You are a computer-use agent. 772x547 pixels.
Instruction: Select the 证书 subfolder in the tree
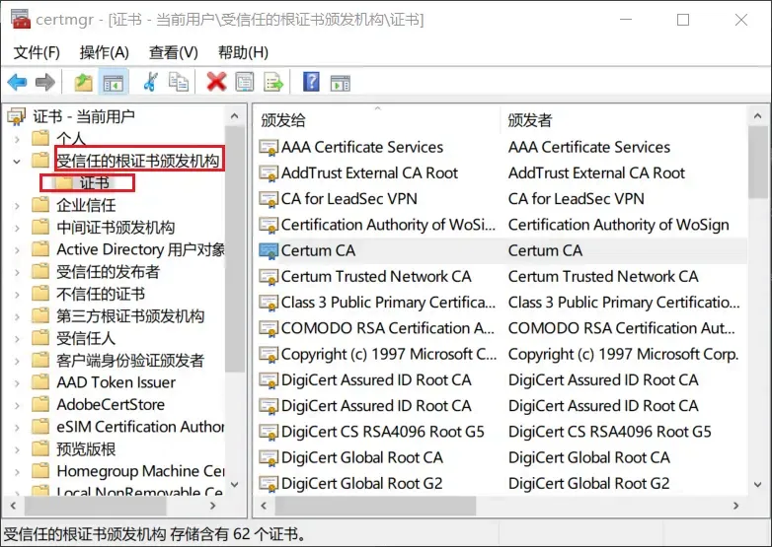coord(94,182)
